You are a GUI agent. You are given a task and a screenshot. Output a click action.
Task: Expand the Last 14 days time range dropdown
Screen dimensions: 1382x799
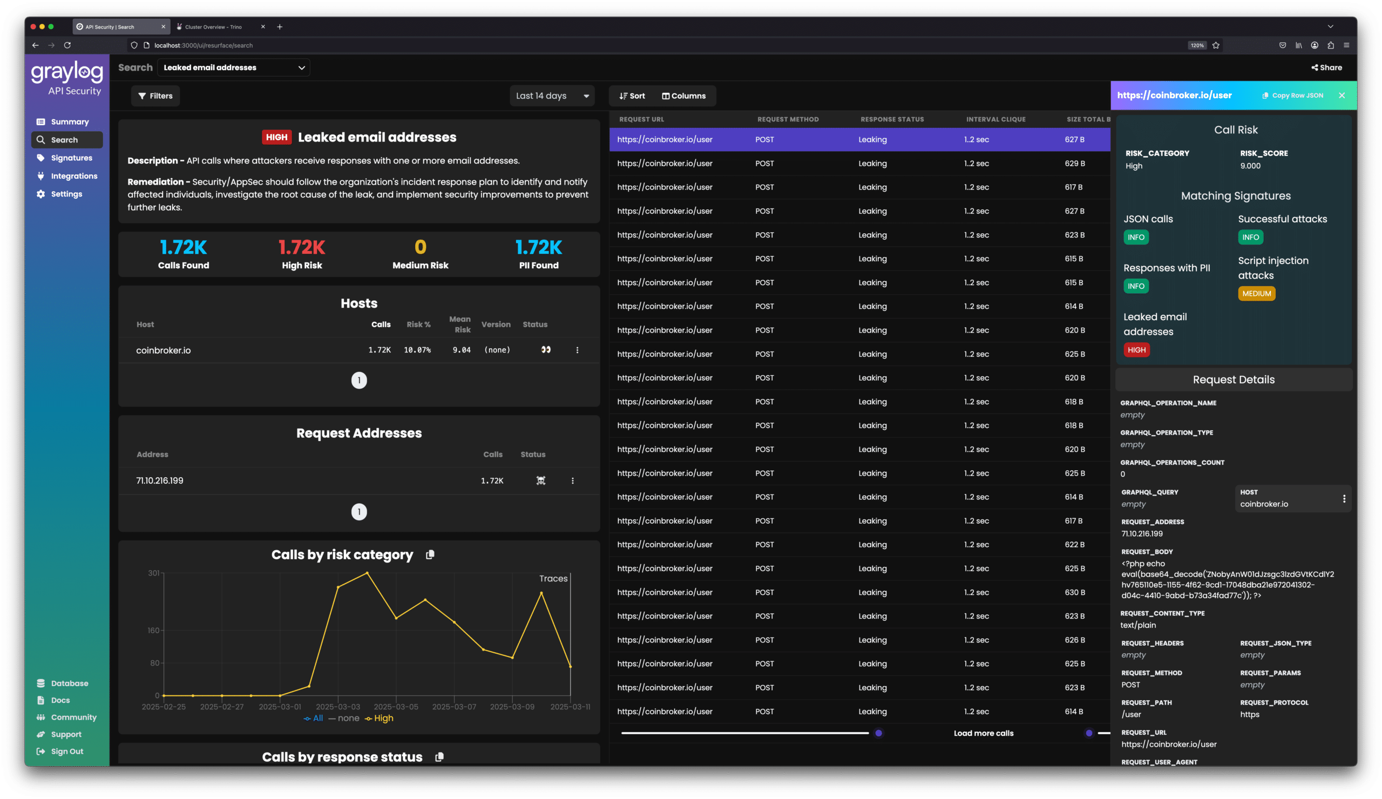pos(552,96)
